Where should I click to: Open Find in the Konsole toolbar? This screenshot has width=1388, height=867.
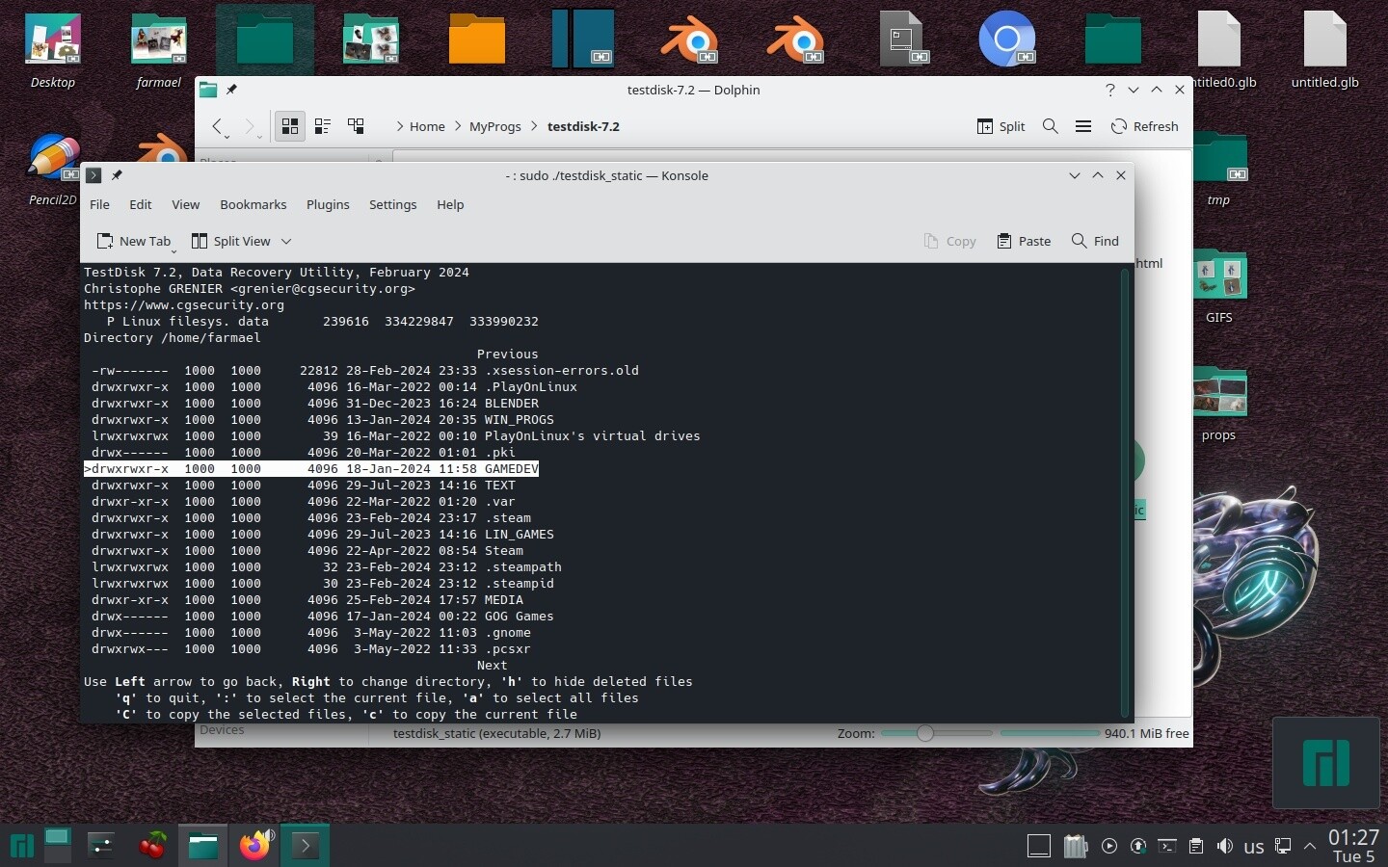1095,241
